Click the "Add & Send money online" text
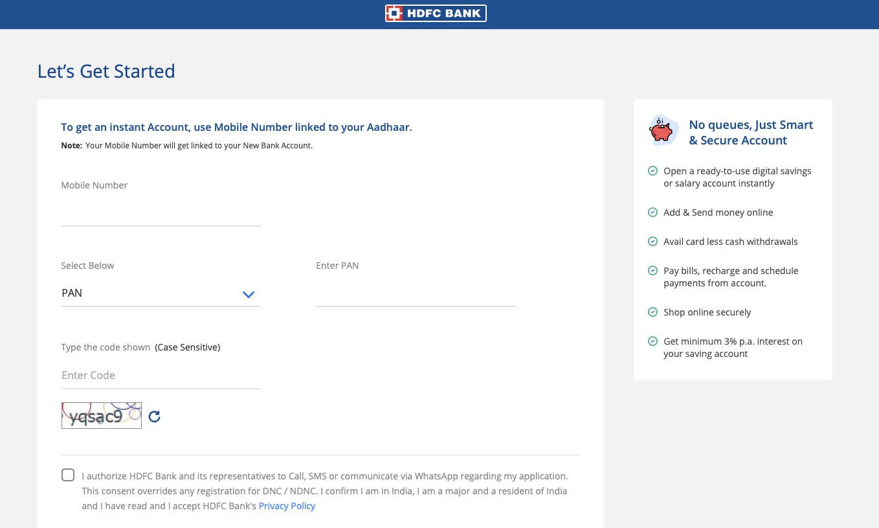 click(718, 212)
